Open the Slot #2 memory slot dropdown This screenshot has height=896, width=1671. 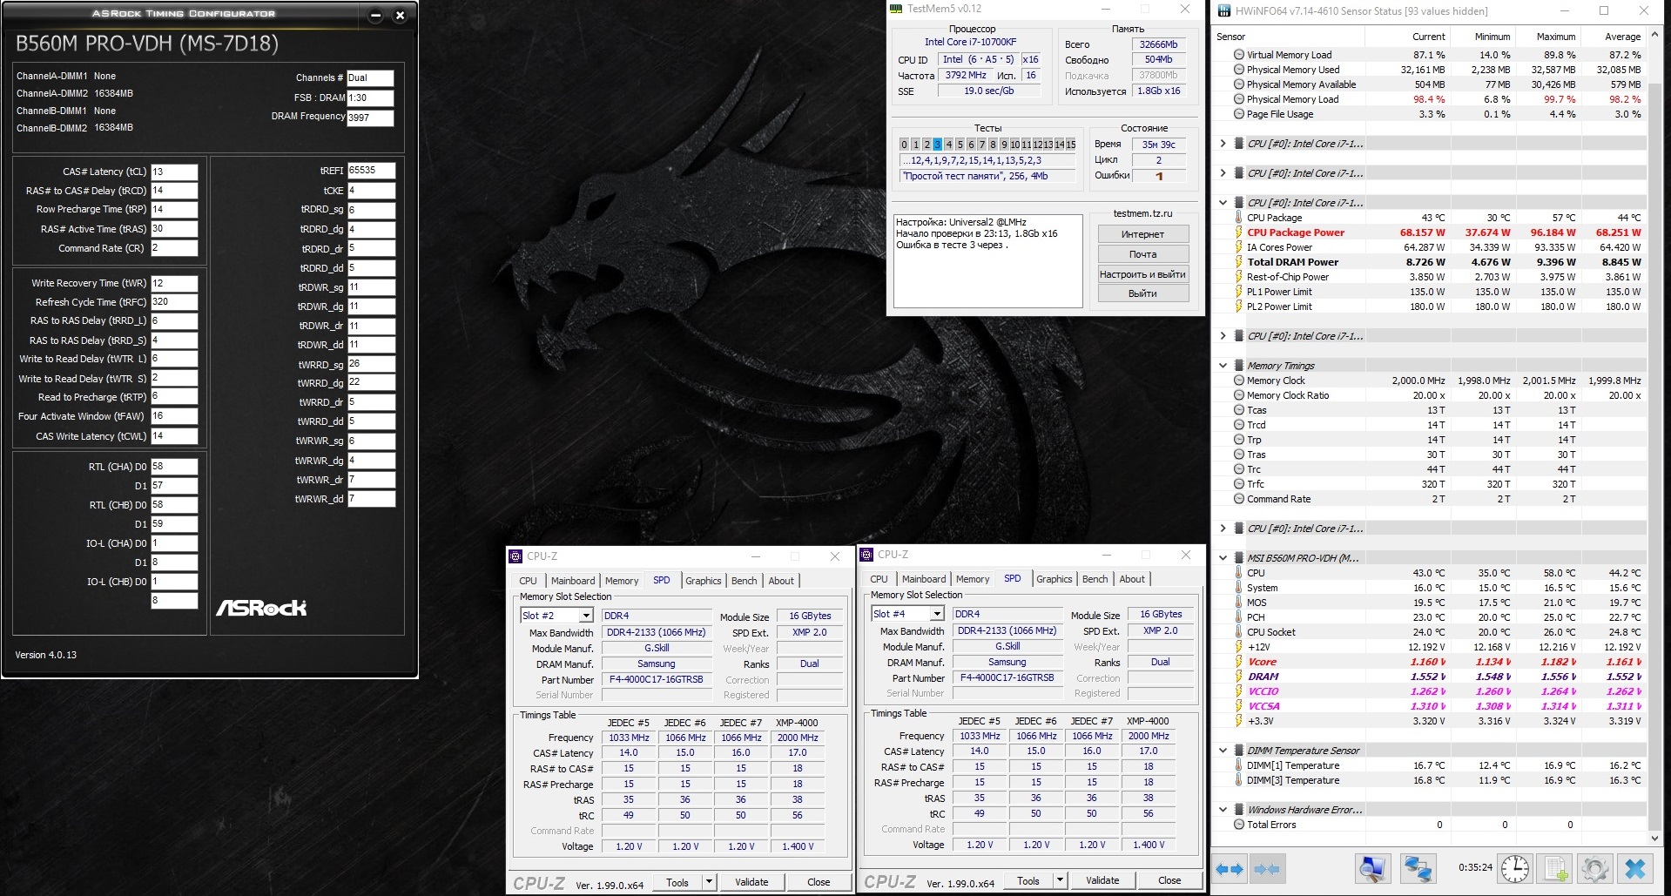[x=586, y=616]
